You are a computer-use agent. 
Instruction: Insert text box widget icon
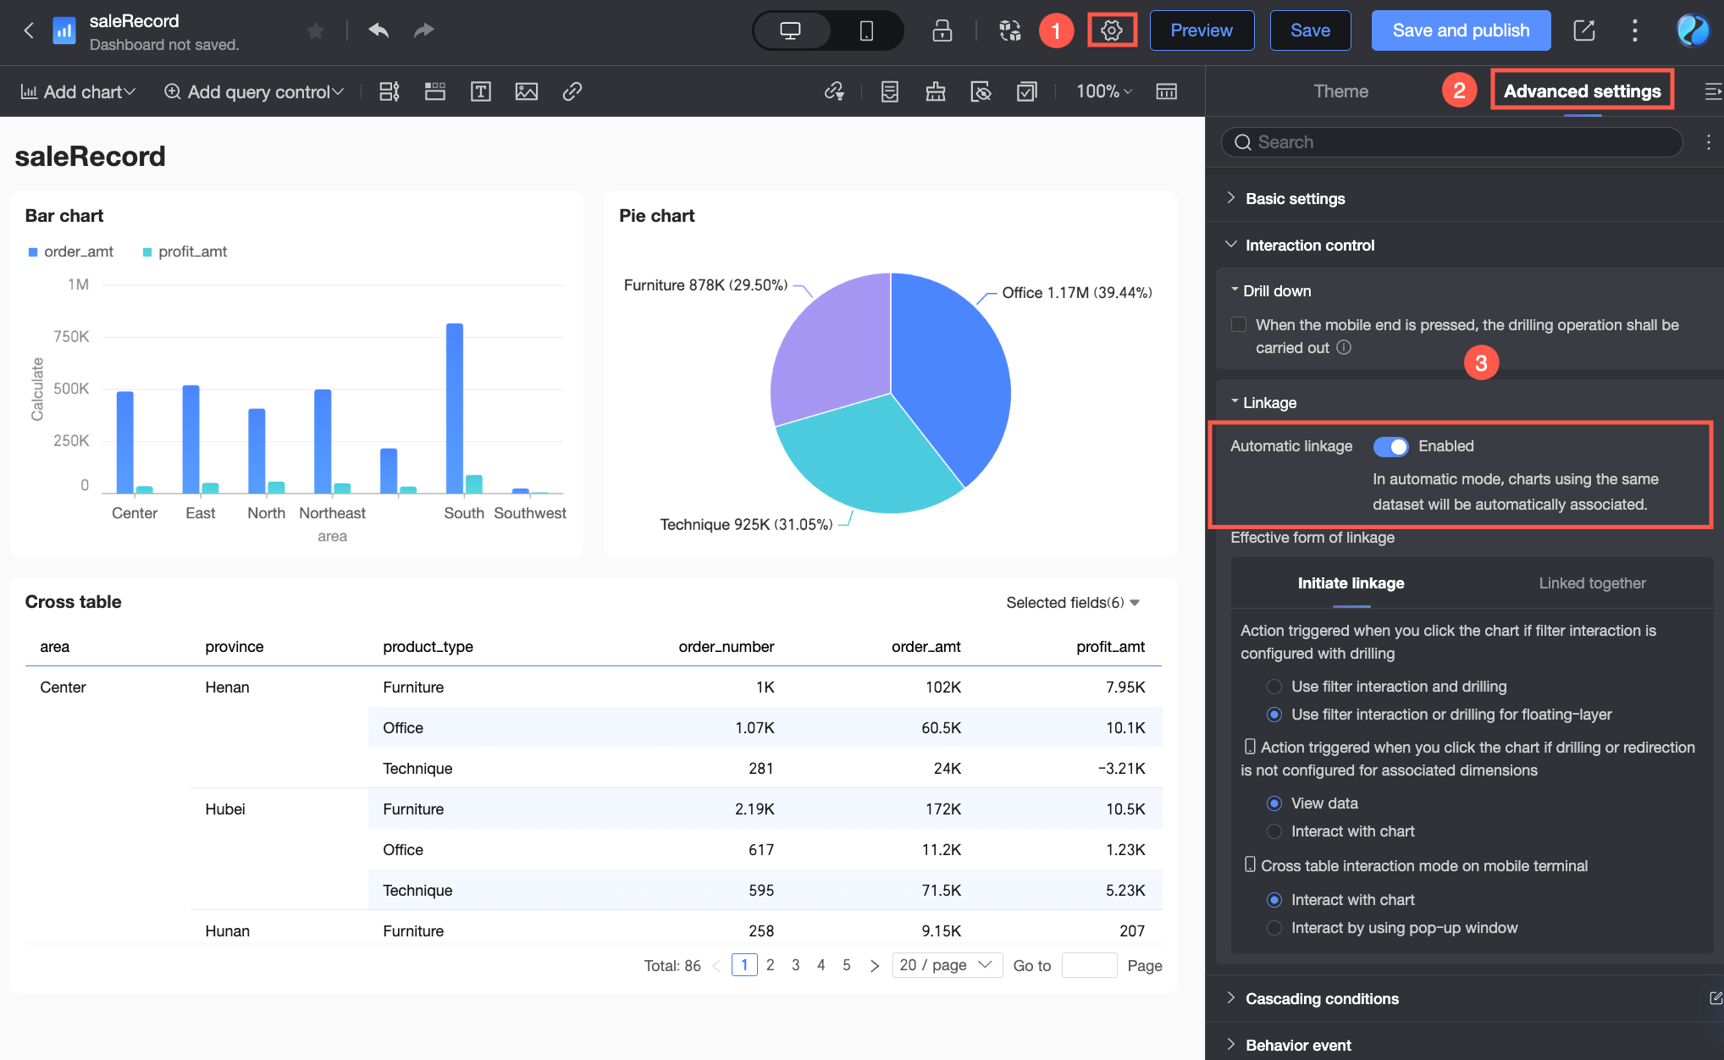[x=480, y=91]
